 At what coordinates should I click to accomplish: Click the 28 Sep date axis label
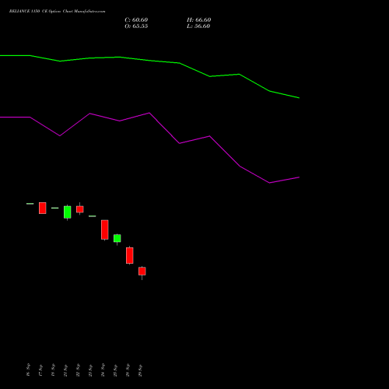point(128,370)
